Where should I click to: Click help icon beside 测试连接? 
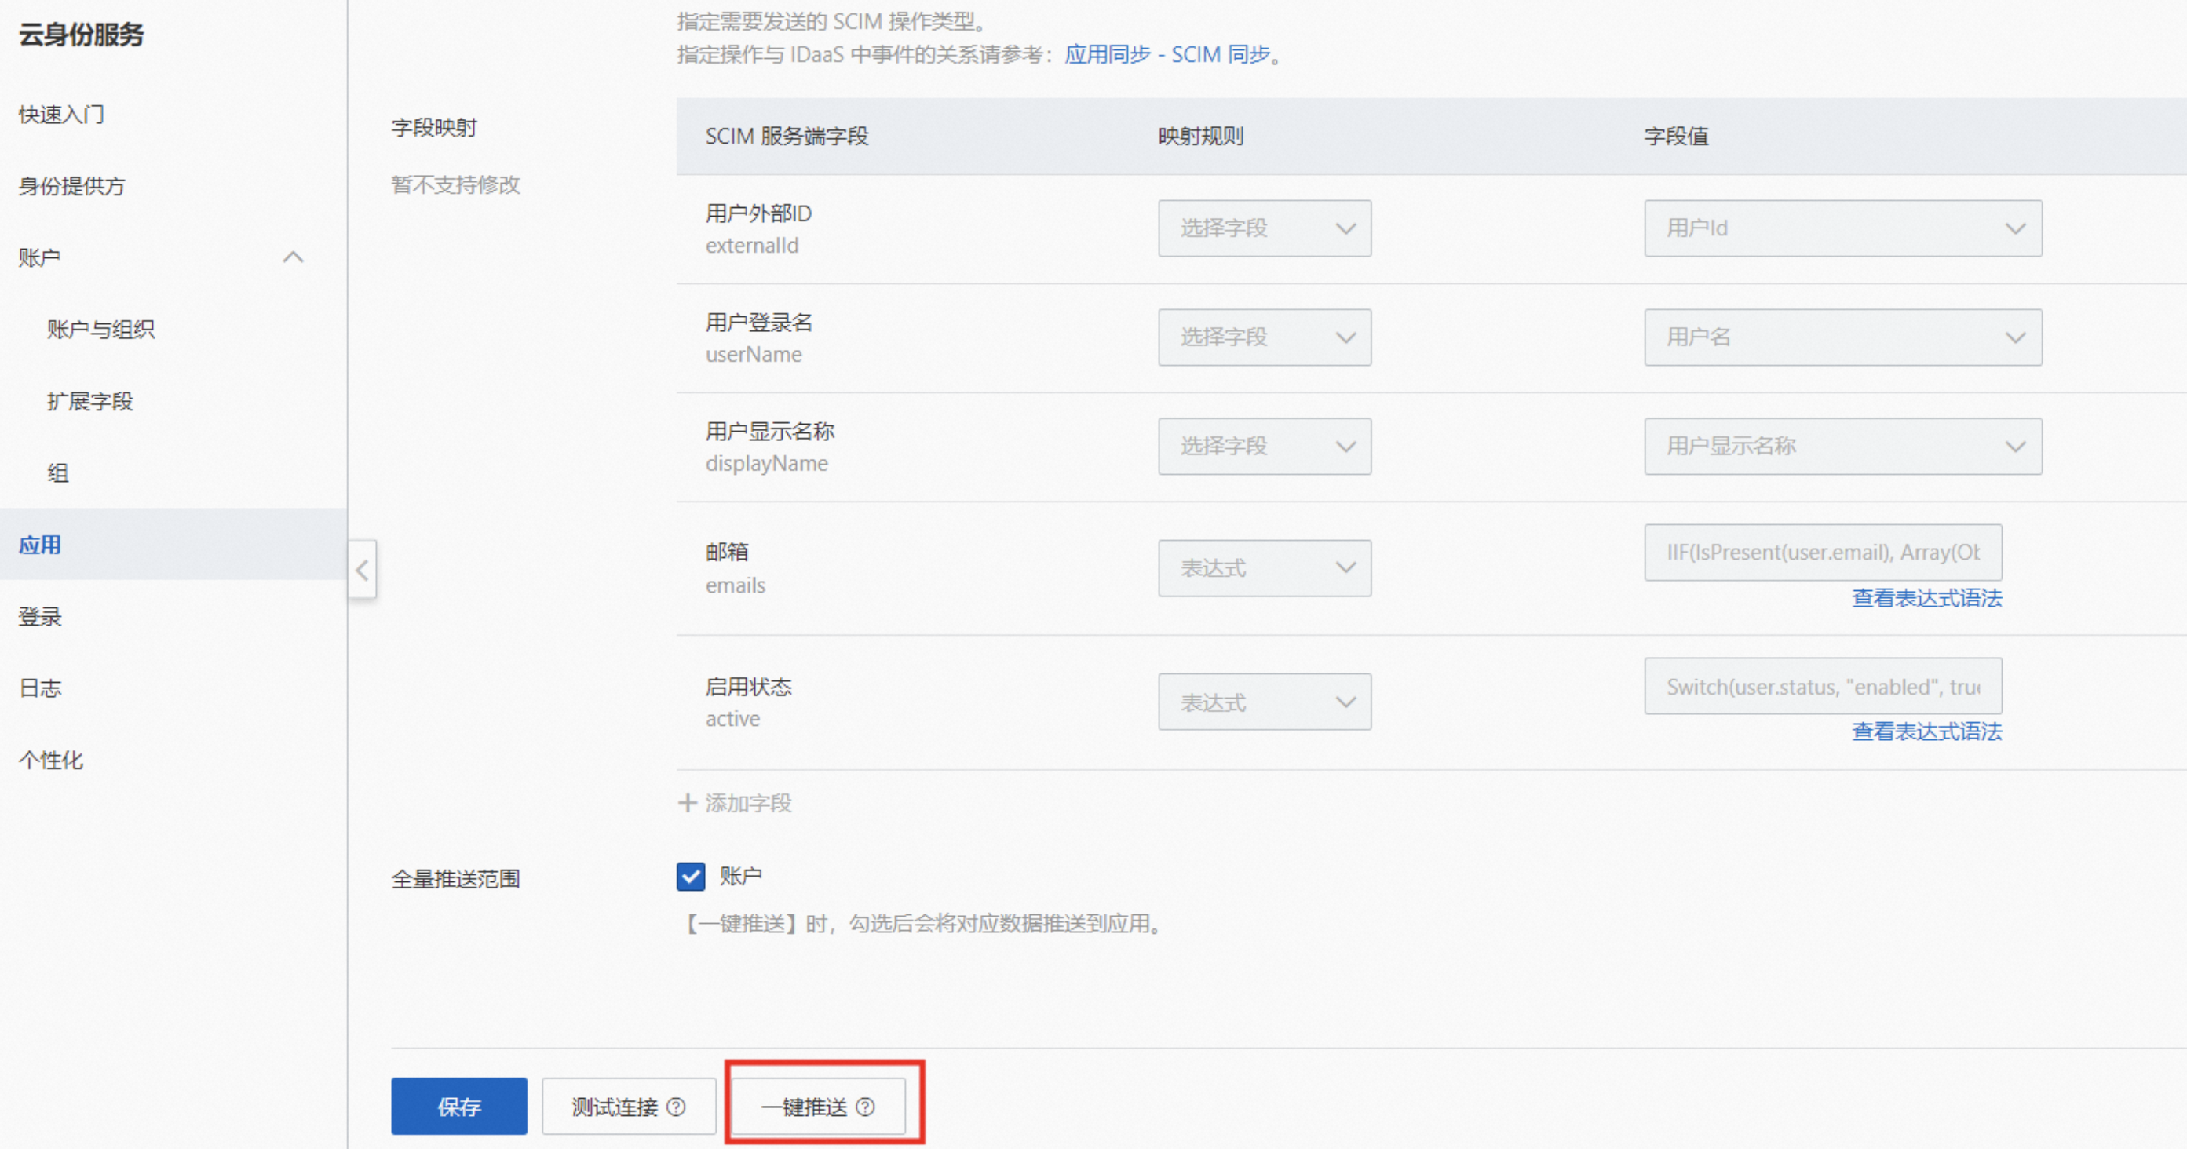pyautogui.click(x=676, y=1107)
